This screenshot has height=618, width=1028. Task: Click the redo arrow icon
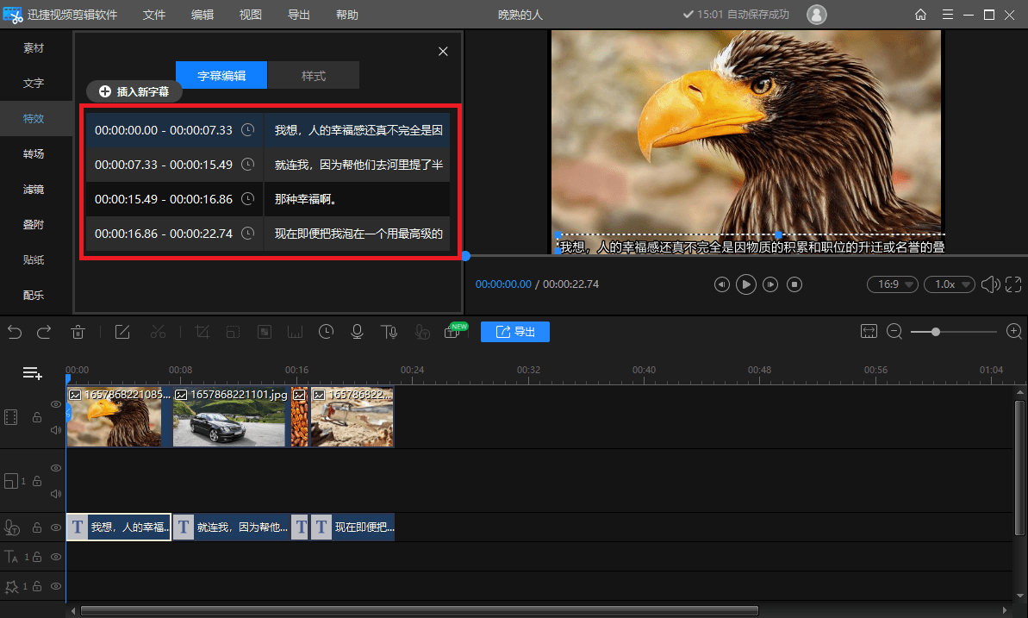[44, 332]
